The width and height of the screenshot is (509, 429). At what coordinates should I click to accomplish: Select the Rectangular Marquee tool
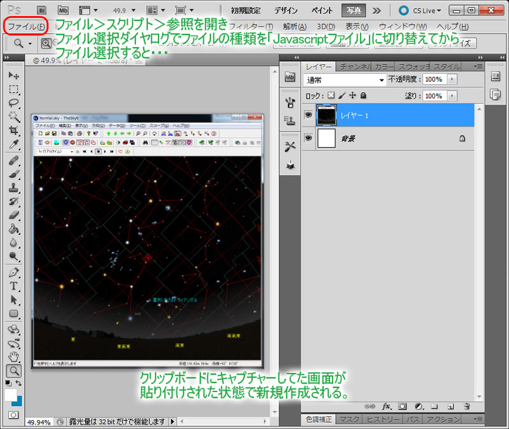tap(13, 89)
